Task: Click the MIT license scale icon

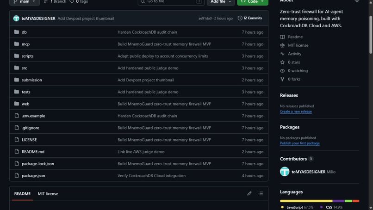Action: tap(282, 45)
